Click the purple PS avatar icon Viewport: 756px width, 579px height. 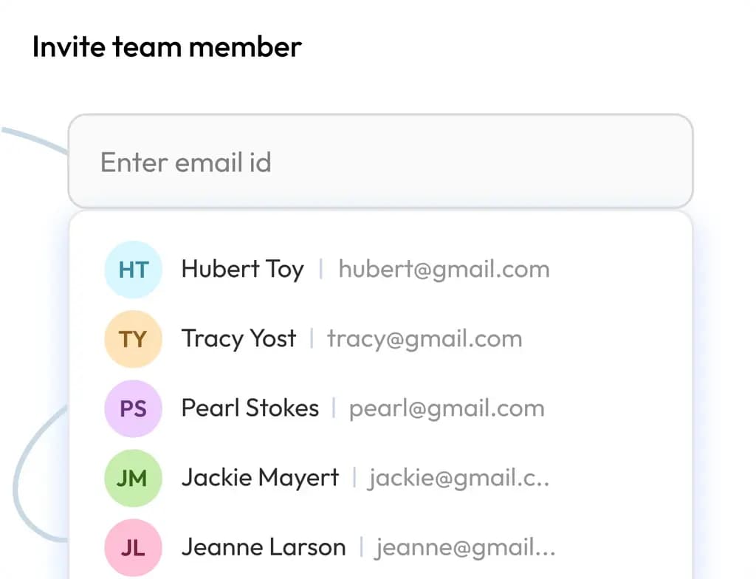click(133, 408)
